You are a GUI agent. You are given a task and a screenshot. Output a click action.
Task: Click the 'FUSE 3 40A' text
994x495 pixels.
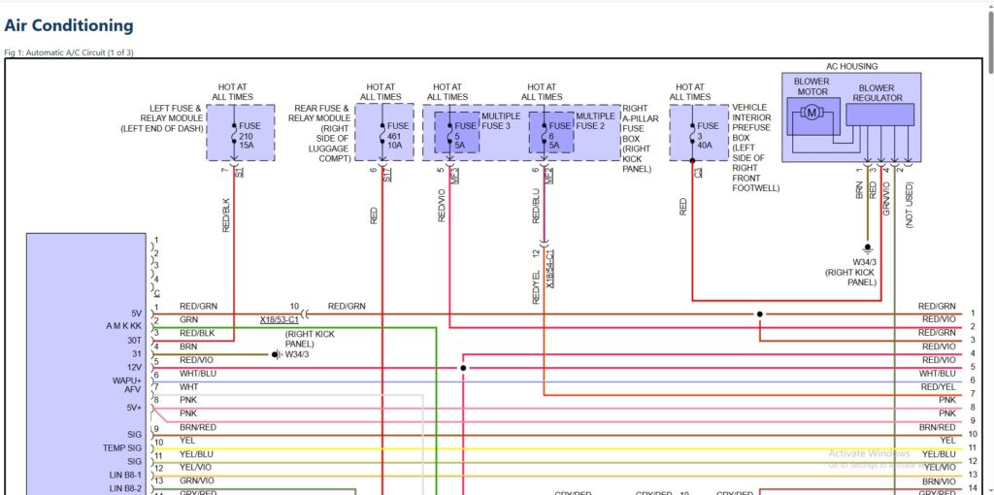[708, 136]
